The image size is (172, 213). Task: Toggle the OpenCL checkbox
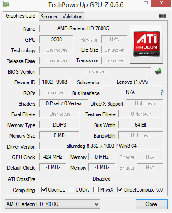coord(44,190)
